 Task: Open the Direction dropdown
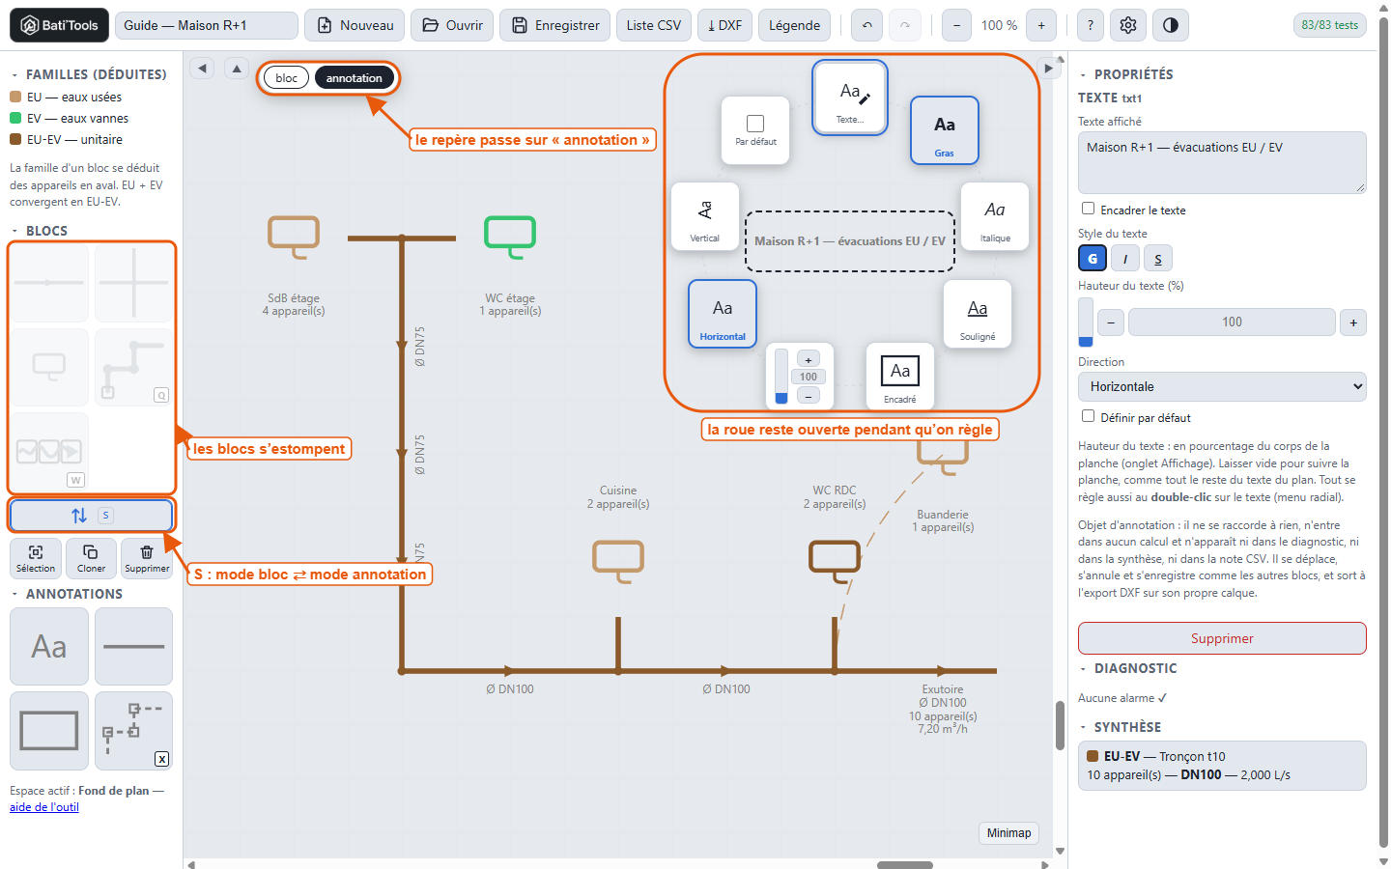pyautogui.click(x=1222, y=386)
